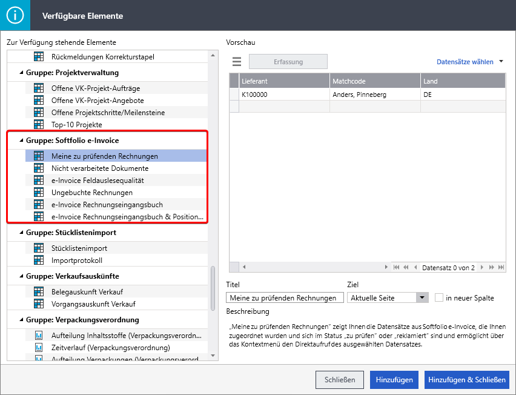The image size is (516, 395).
Task: Click chart icon beside Zeitverlauf (Verpackungsverordnung)
Action: pos(39,348)
